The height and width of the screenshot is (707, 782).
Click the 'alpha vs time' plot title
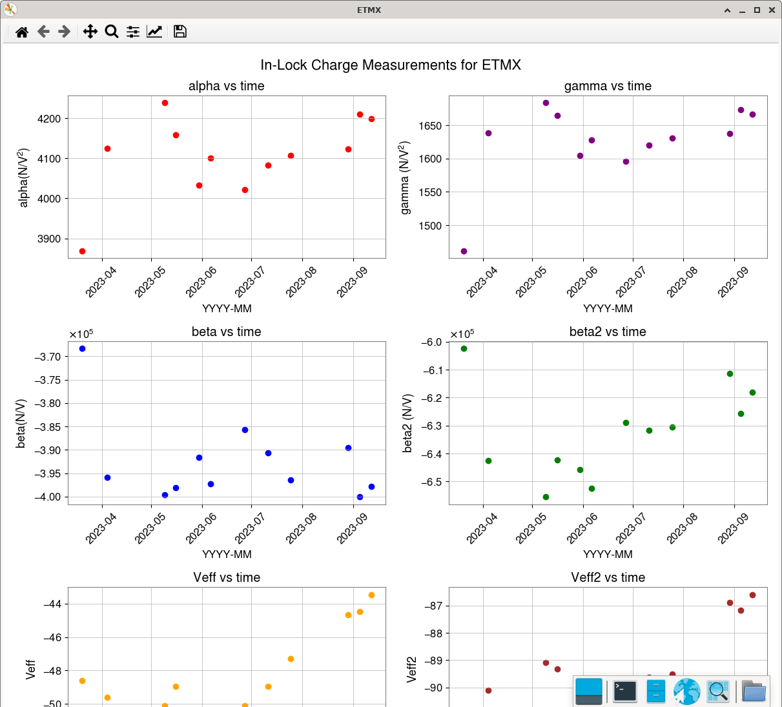point(227,86)
